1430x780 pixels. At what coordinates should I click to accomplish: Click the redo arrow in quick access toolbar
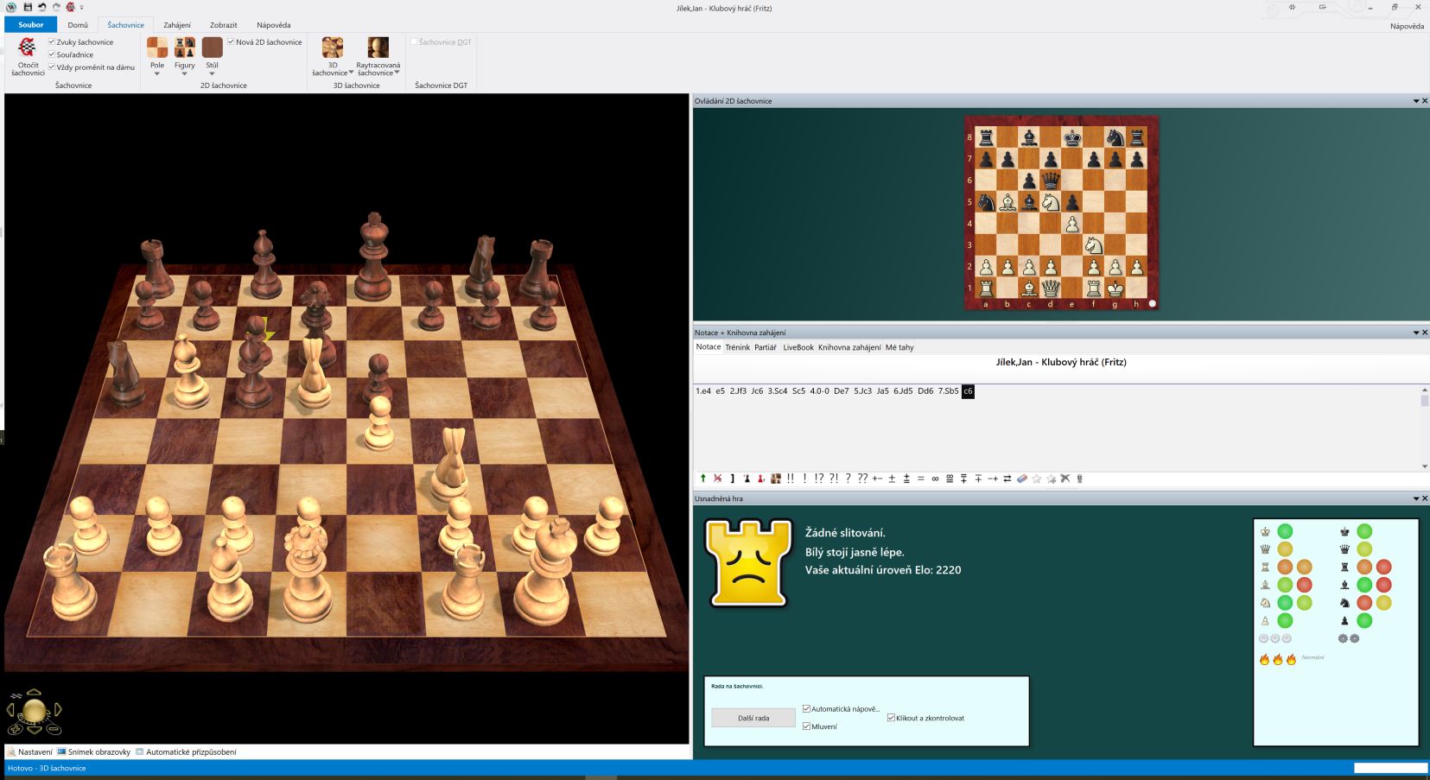point(56,7)
